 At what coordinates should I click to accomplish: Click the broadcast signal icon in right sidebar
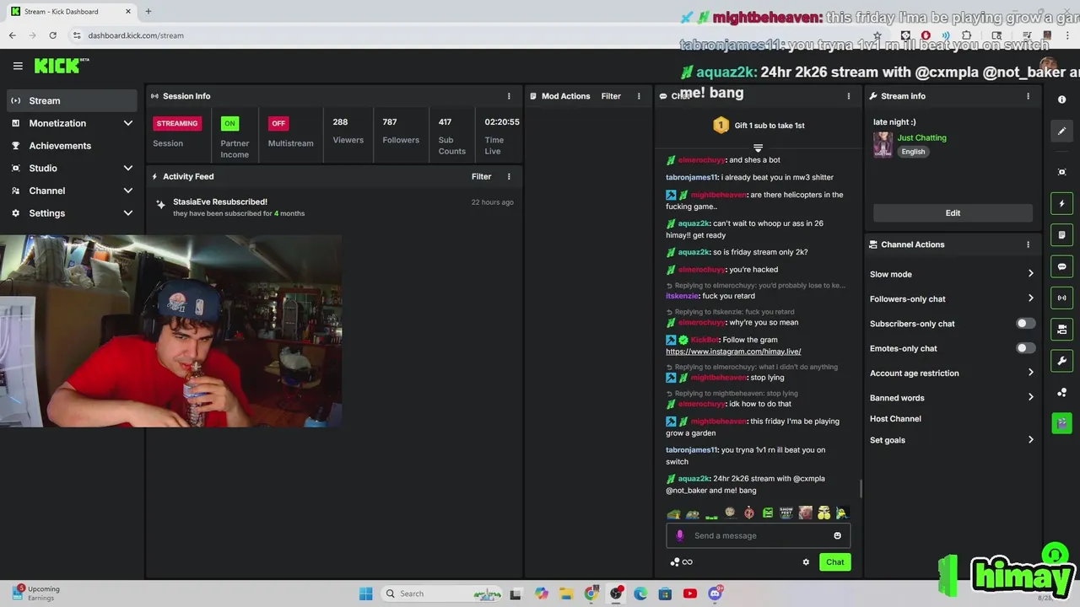click(x=1061, y=298)
